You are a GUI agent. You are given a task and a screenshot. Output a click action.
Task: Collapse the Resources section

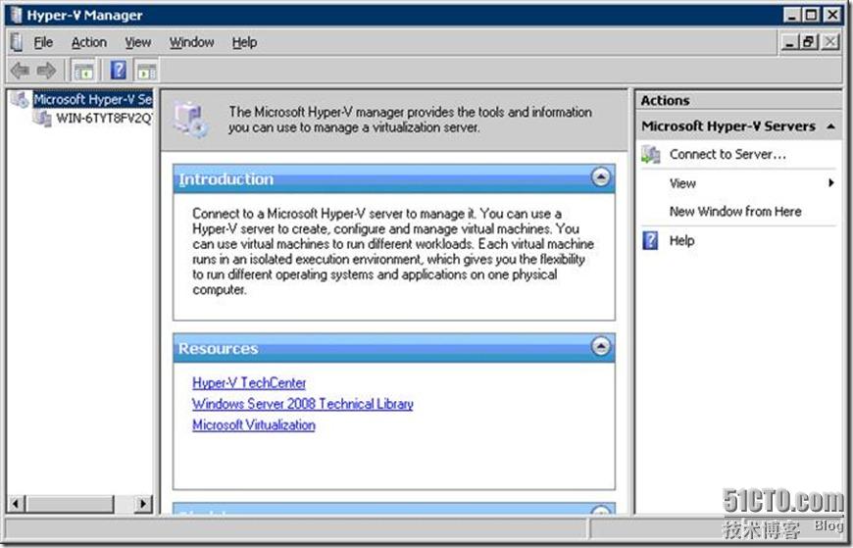tap(601, 347)
